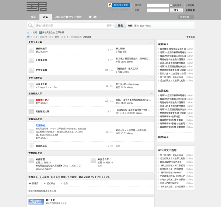Click '《权利的游戏 Game of' in sidebar
The width and height of the screenshot is (221, 207).
(x=171, y=173)
